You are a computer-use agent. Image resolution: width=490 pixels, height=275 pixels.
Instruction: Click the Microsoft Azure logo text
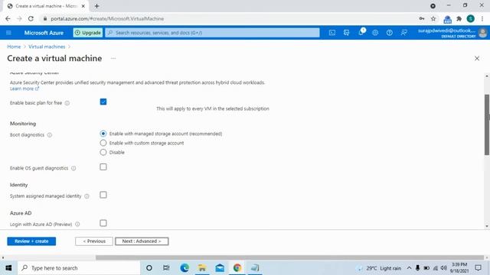coord(44,33)
